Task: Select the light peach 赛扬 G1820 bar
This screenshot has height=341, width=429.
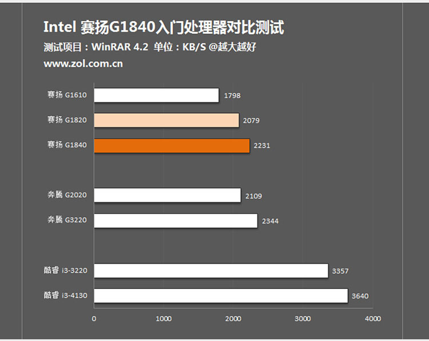Action: pyautogui.click(x=166, y=120)
